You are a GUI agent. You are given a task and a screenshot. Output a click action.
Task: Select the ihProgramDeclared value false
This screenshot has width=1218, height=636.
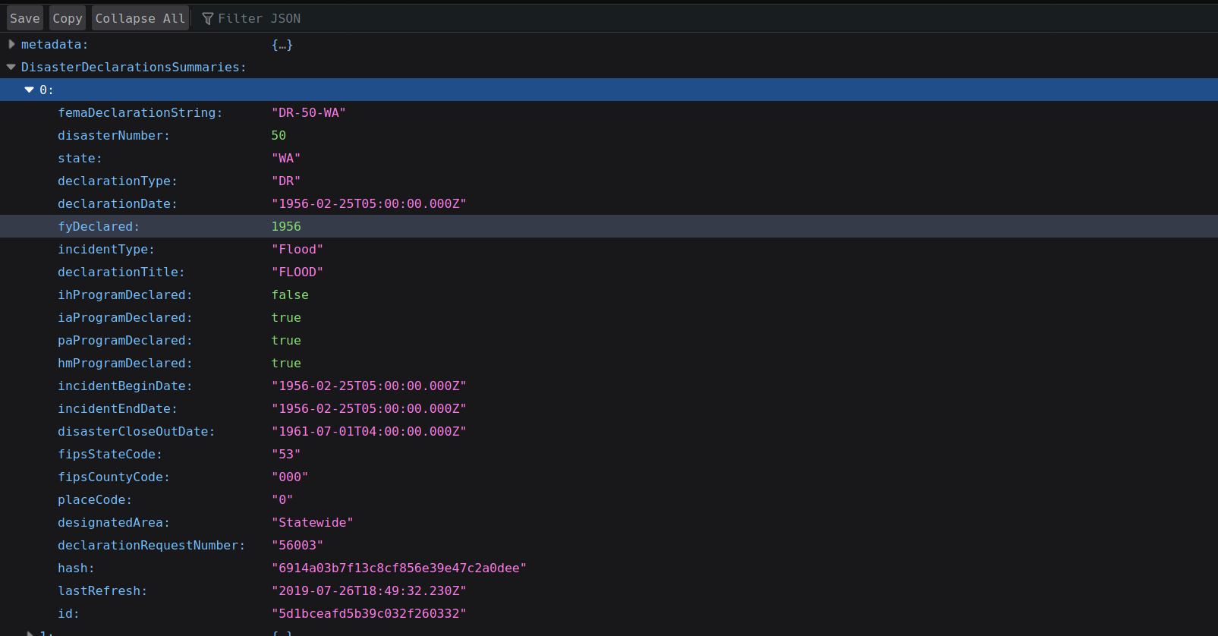click(x=290, y=294)
